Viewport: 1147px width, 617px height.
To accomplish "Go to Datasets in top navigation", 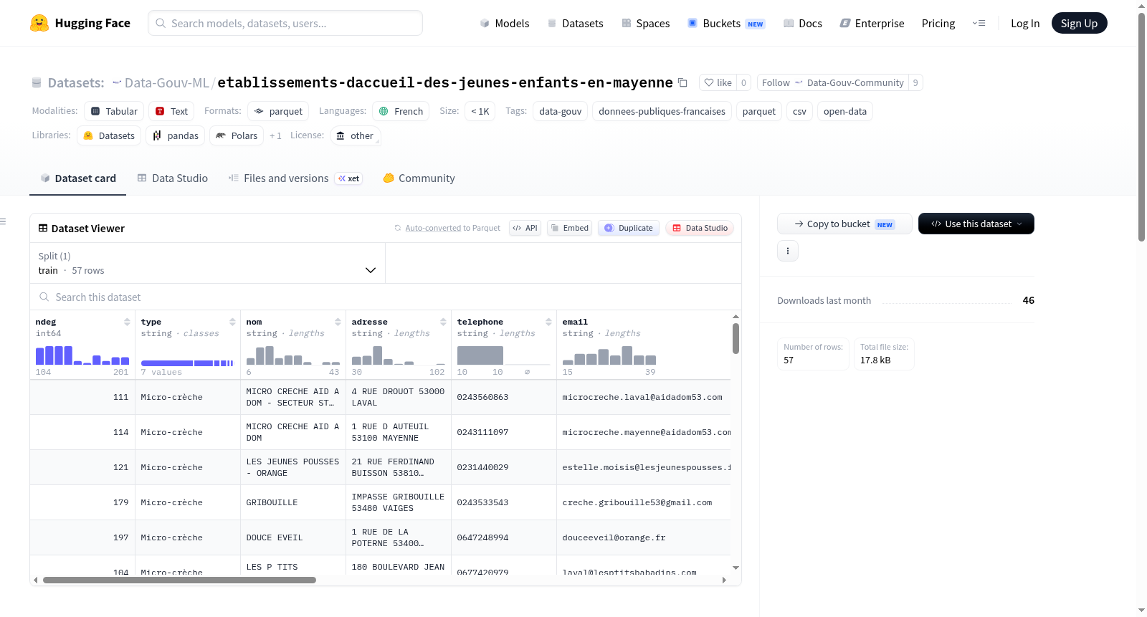I will [x=575, y=23].
